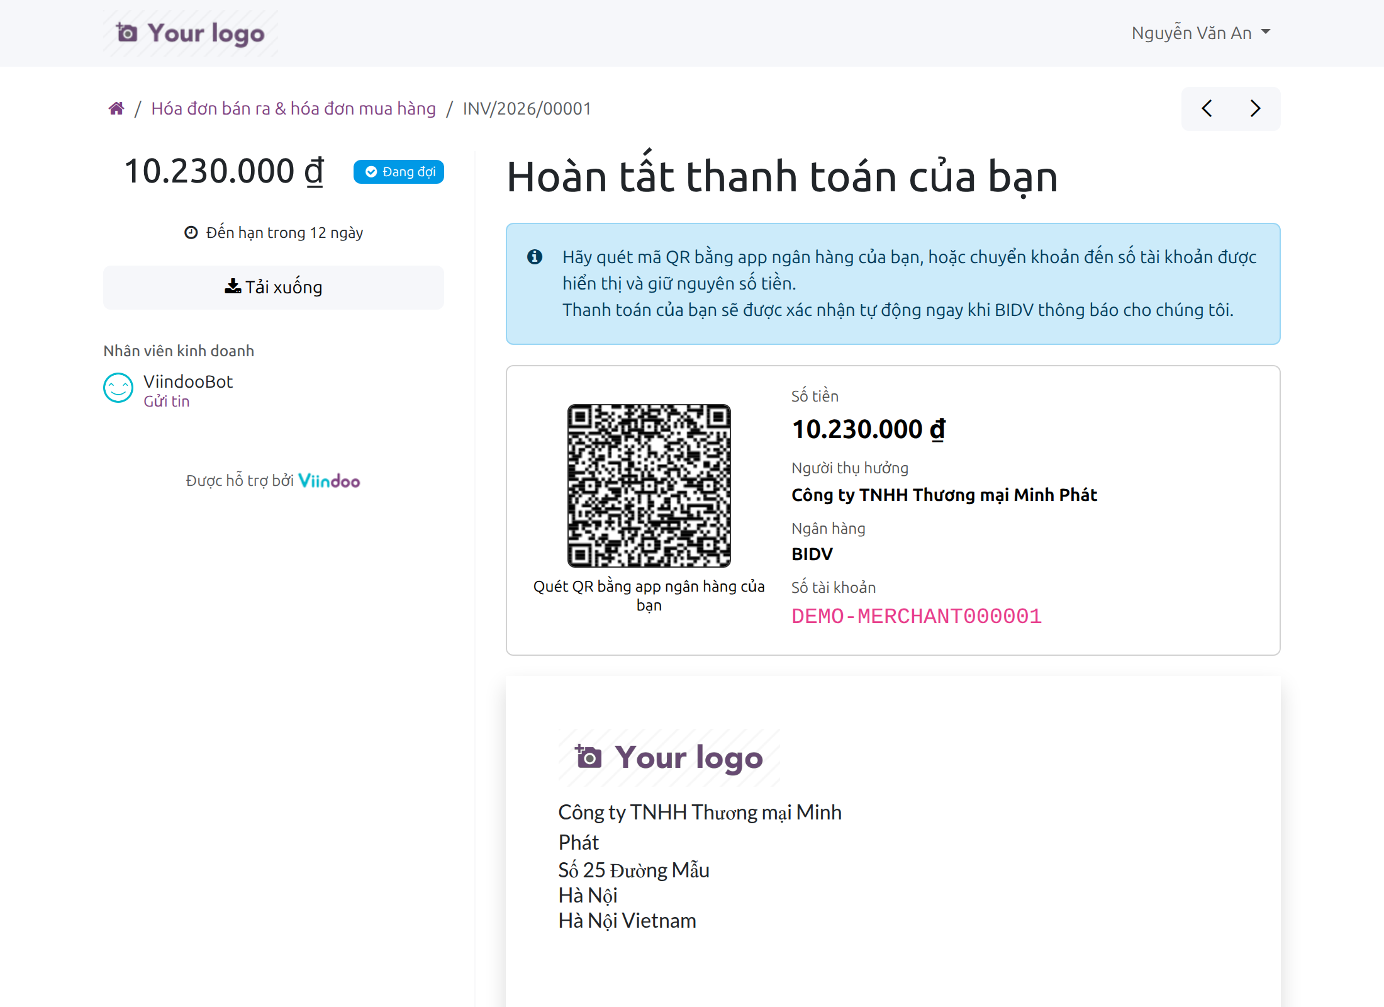Open the Nguyễn Văn An user dropdown

[x=1201, y=33]
